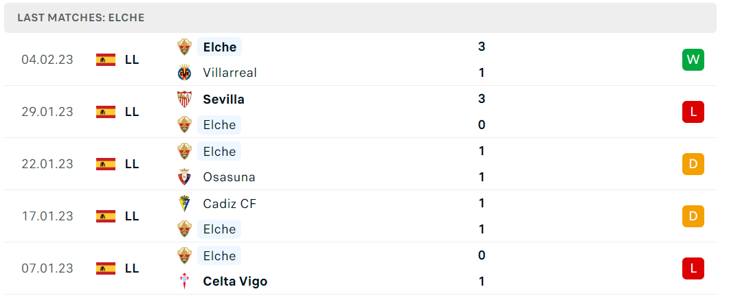Open the Villarreal team link
This screenshot has width=729, height=298.
pyautogui.click(x=229, y=73)
